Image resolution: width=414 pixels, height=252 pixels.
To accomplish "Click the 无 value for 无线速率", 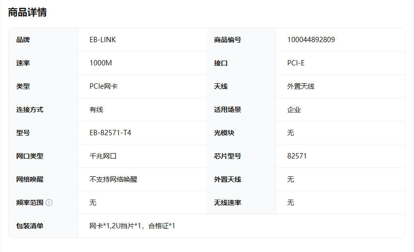I will 290,203.
